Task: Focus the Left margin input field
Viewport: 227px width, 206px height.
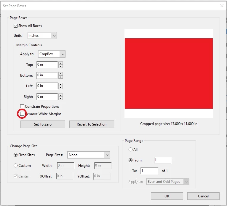Action: tap(47, 86)
